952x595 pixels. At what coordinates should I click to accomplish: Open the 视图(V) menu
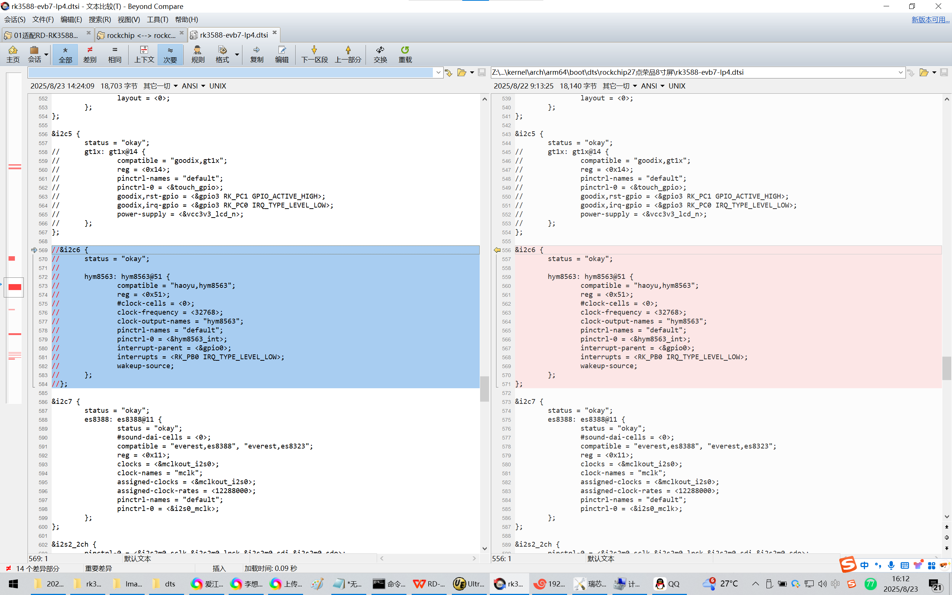coord(129,19)
